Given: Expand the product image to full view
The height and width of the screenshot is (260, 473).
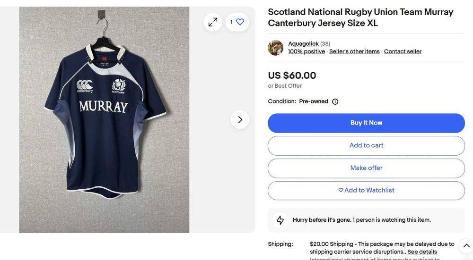Looking at the screenshot, I should tap(213, 22).
